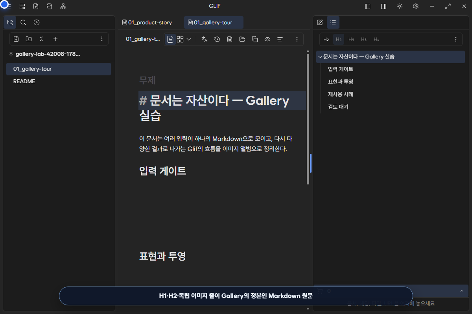Open the sitemap hierarchy icon in title bar
Screen dimensions: 472x314
63,6
